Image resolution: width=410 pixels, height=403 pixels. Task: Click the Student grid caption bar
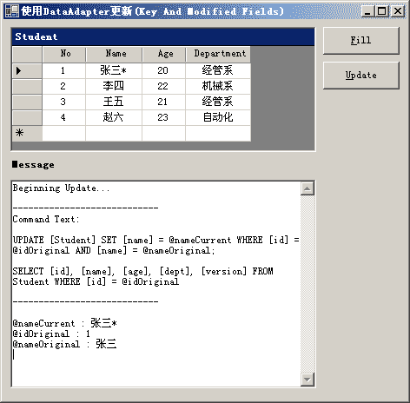click(x=163, y=36)
